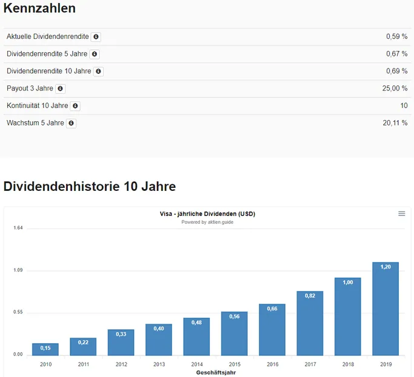Click the 'Geschäftsjahr' axis title
The image size is (414, 377).
(x=216, y=373)
